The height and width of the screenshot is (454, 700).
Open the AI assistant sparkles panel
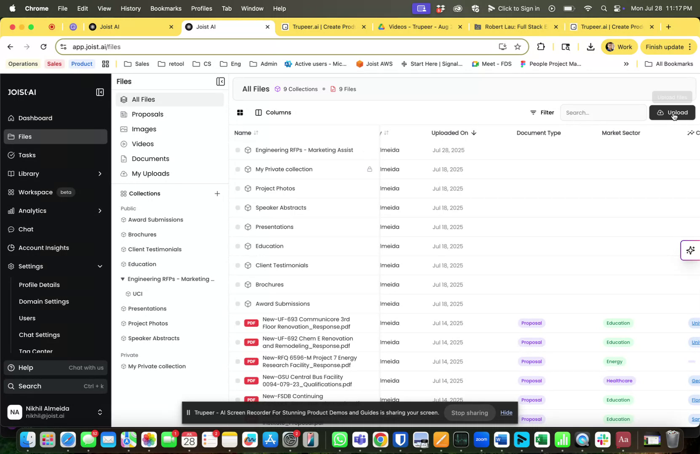(690, 250)
